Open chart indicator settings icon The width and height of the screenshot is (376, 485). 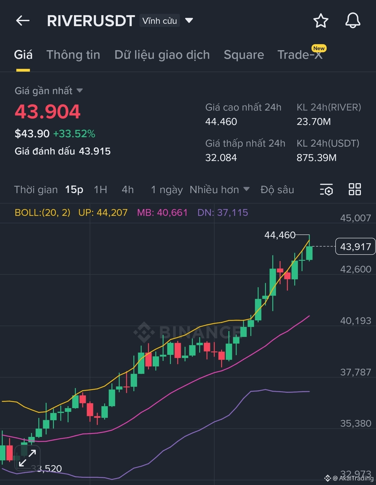(326, 189)
